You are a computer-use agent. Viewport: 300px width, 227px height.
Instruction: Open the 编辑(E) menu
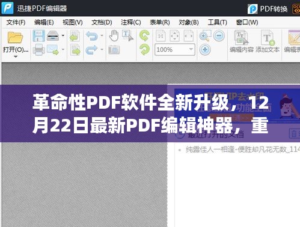click(44, 22)
